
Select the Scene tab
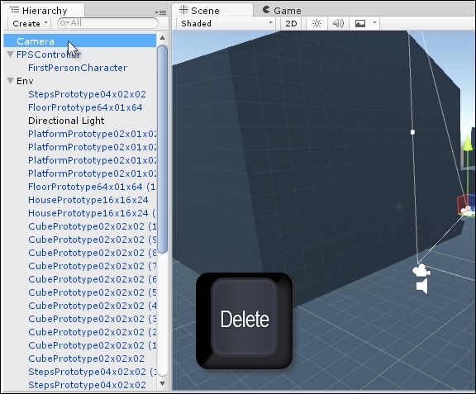pos(212,10)
